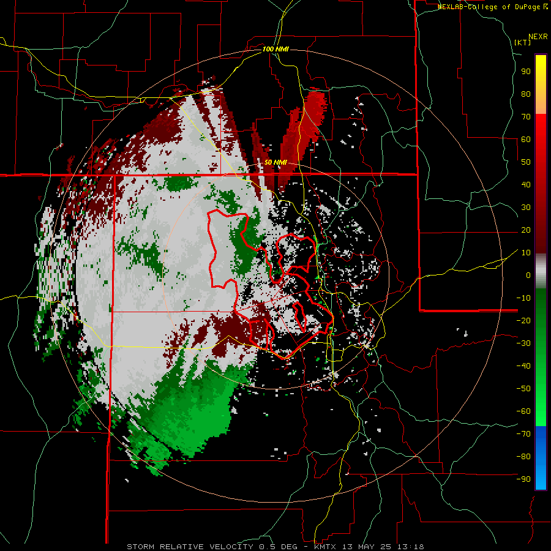Click the 40 value on the velocity scale
The height and width of the screenshot is (551, 551).
coord(526,184)
